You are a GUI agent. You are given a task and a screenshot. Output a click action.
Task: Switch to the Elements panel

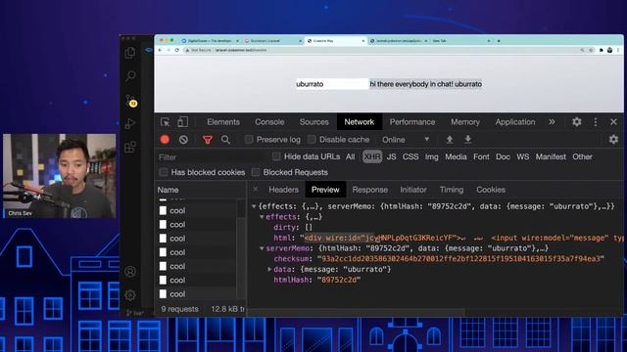pyautogui.click(x=223, y=122)
